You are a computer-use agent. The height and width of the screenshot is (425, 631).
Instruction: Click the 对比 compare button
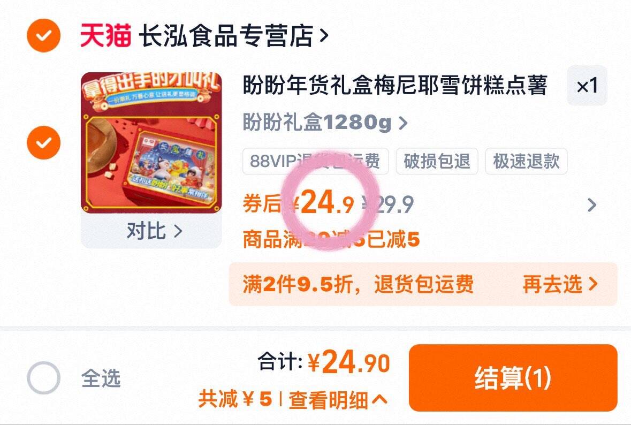(x=154, y=231)
